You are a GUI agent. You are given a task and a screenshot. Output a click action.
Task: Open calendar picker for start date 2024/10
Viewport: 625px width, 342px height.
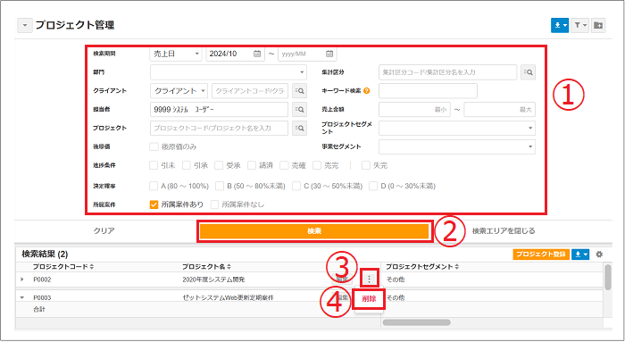pos(257,54)
